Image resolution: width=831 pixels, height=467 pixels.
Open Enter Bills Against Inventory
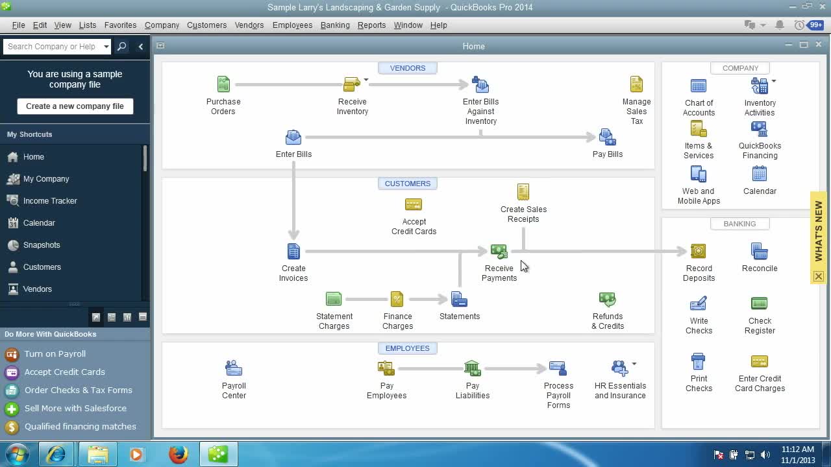tap(480, 84)
